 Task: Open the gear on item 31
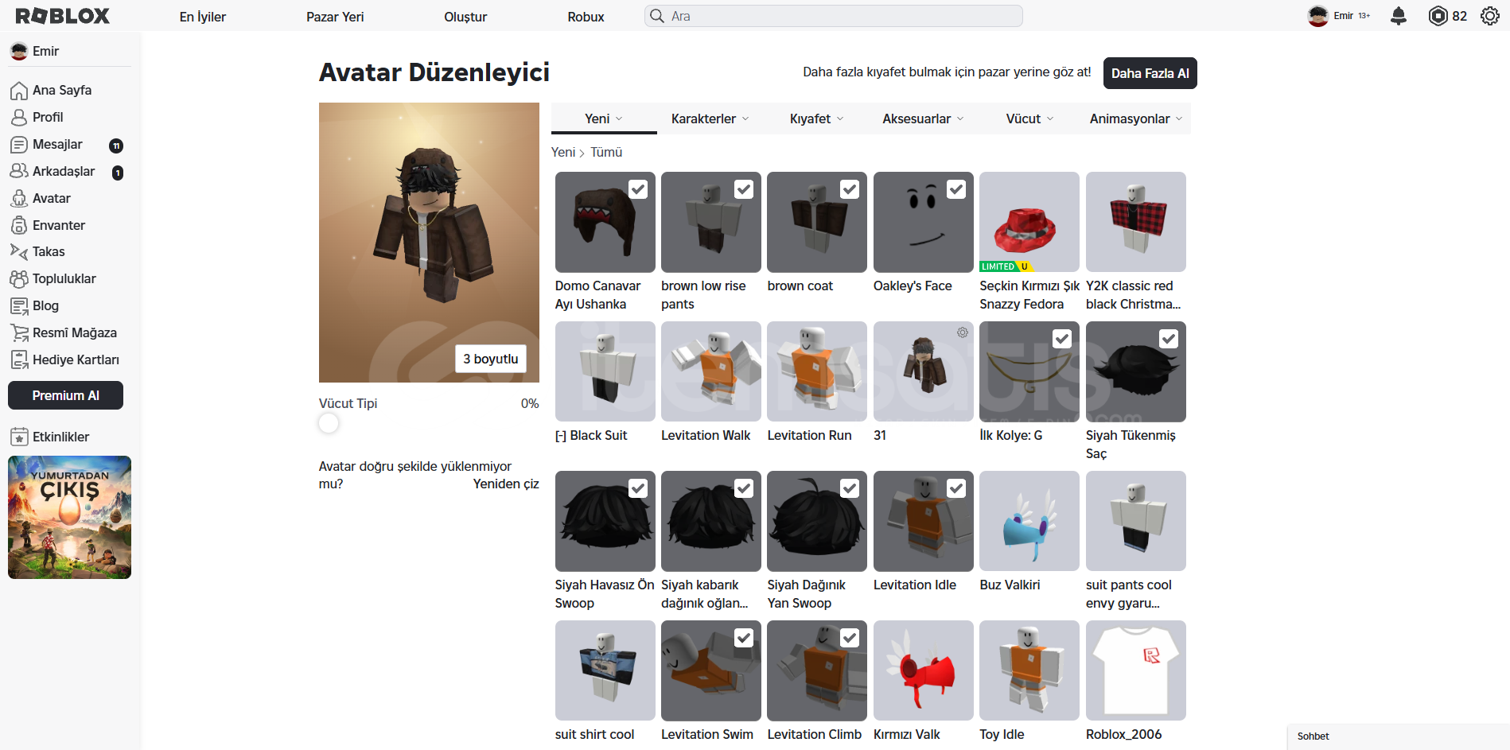963,332
